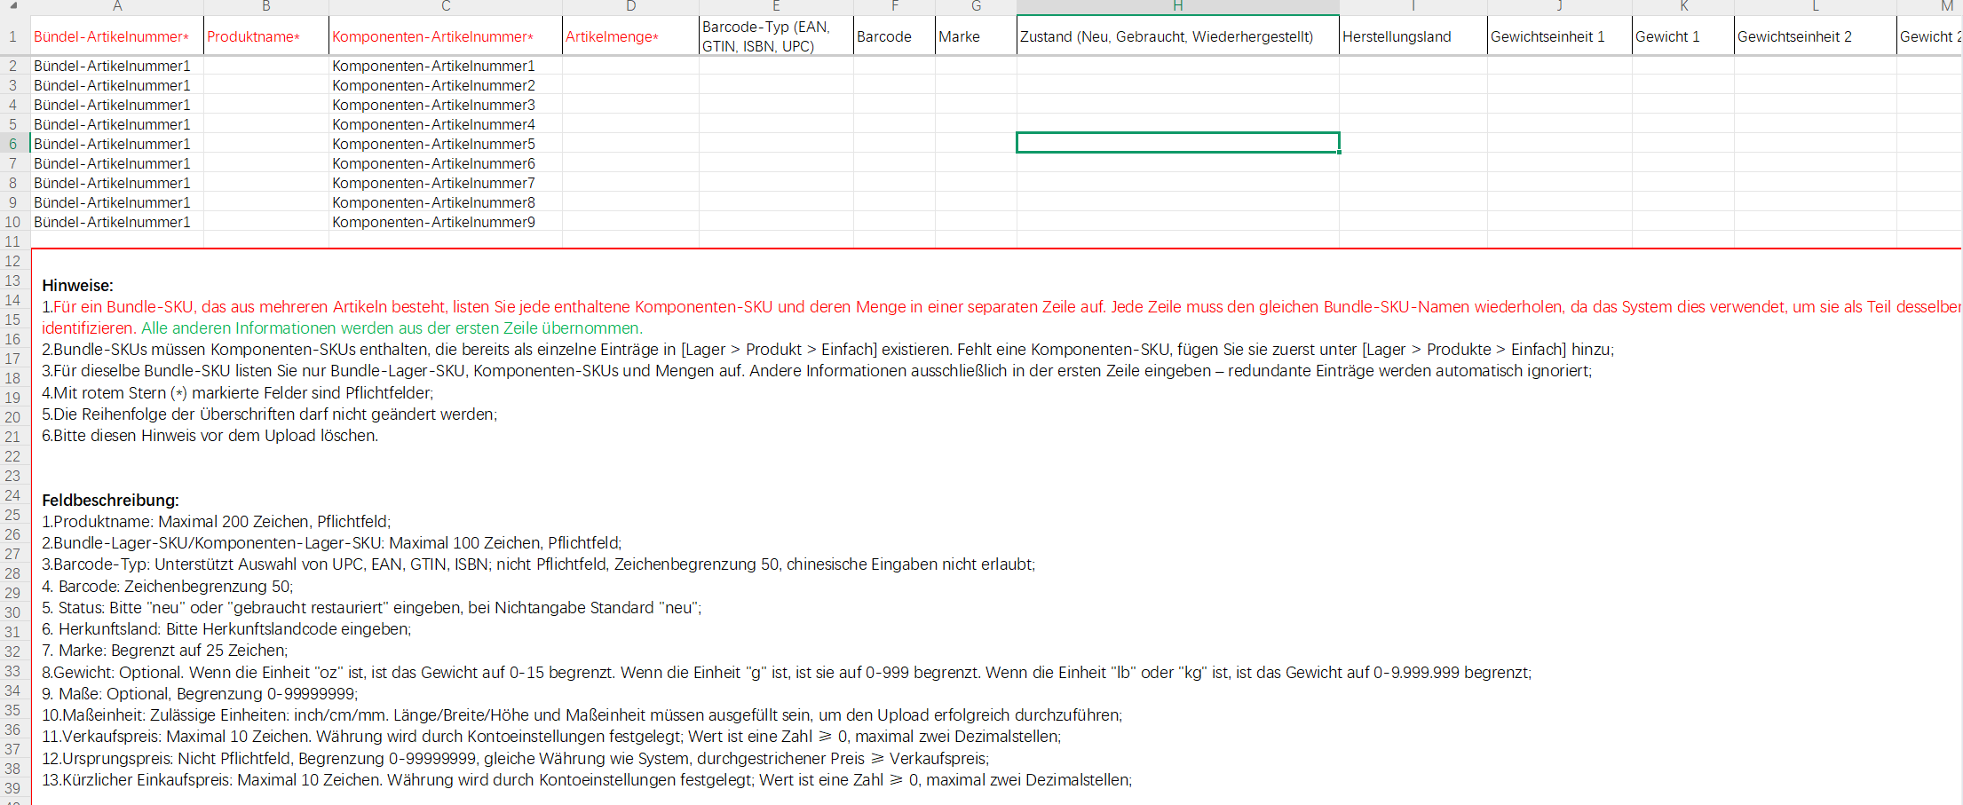Select the 'Marke' header cell
The height and width of the screenshot is (805, 1963).
pyautogui.click(x=975, y=36)
